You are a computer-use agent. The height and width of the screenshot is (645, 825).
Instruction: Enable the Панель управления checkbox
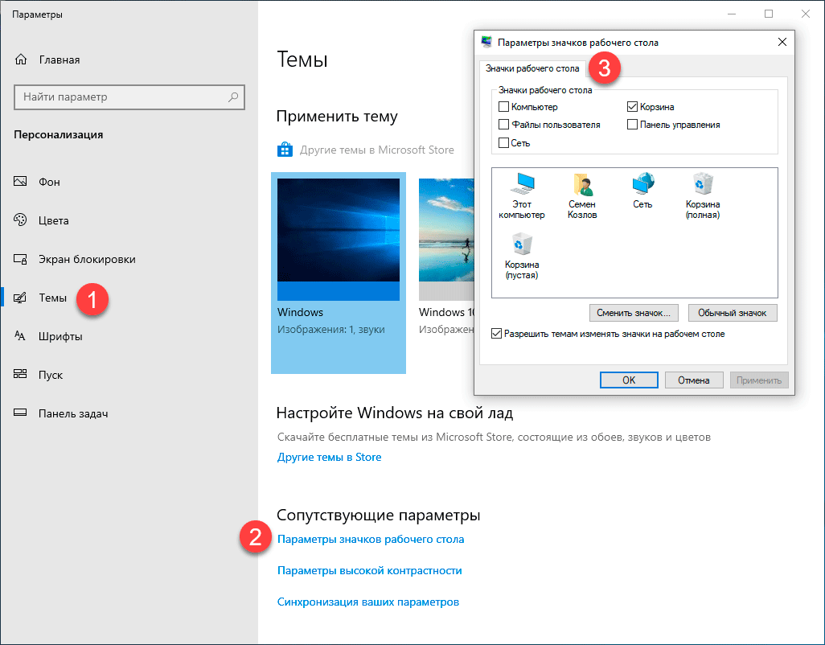633,125
